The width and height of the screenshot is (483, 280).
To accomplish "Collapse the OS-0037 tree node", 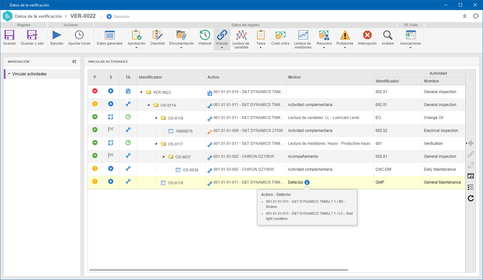I will 163,157.
